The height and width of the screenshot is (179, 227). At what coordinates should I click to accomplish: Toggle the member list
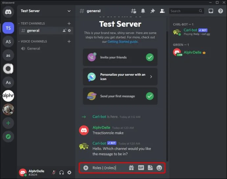pyautogui.click(x=162, y=11)
